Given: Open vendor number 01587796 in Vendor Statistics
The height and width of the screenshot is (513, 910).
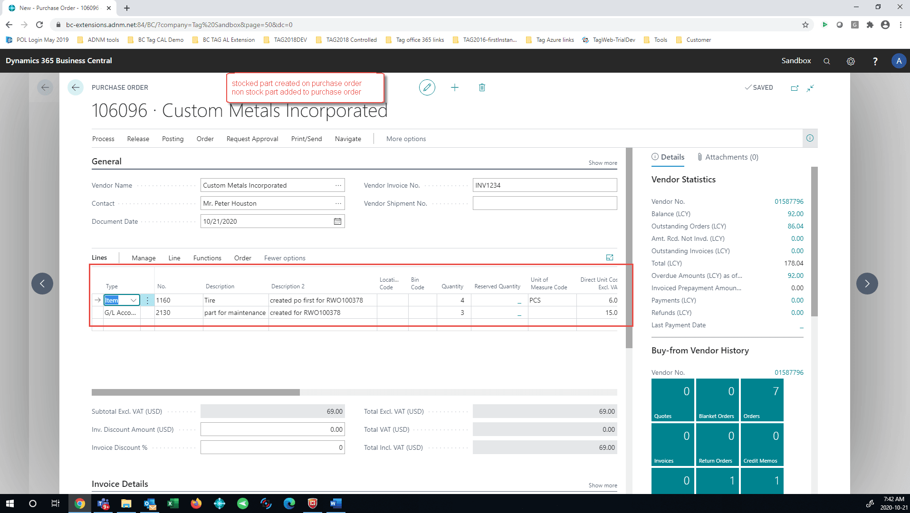Looking at the screenshot, I should [x=789, y=201].
